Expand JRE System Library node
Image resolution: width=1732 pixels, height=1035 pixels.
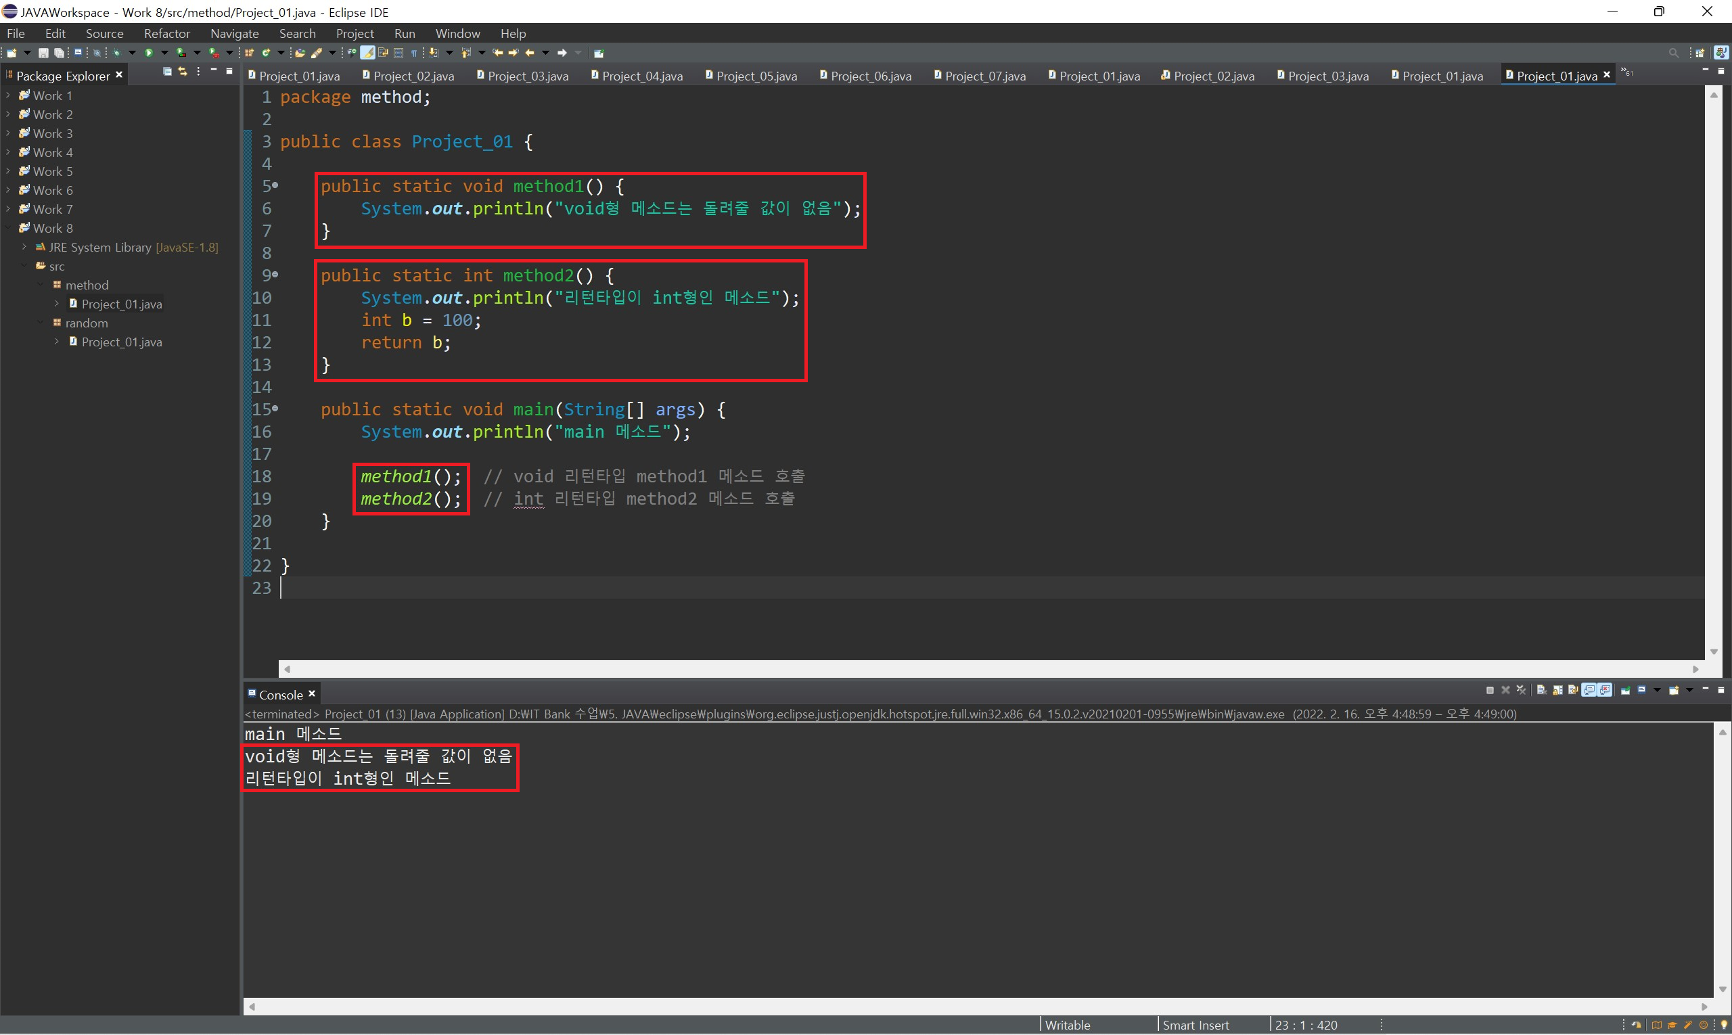click(x=24, y=247)
